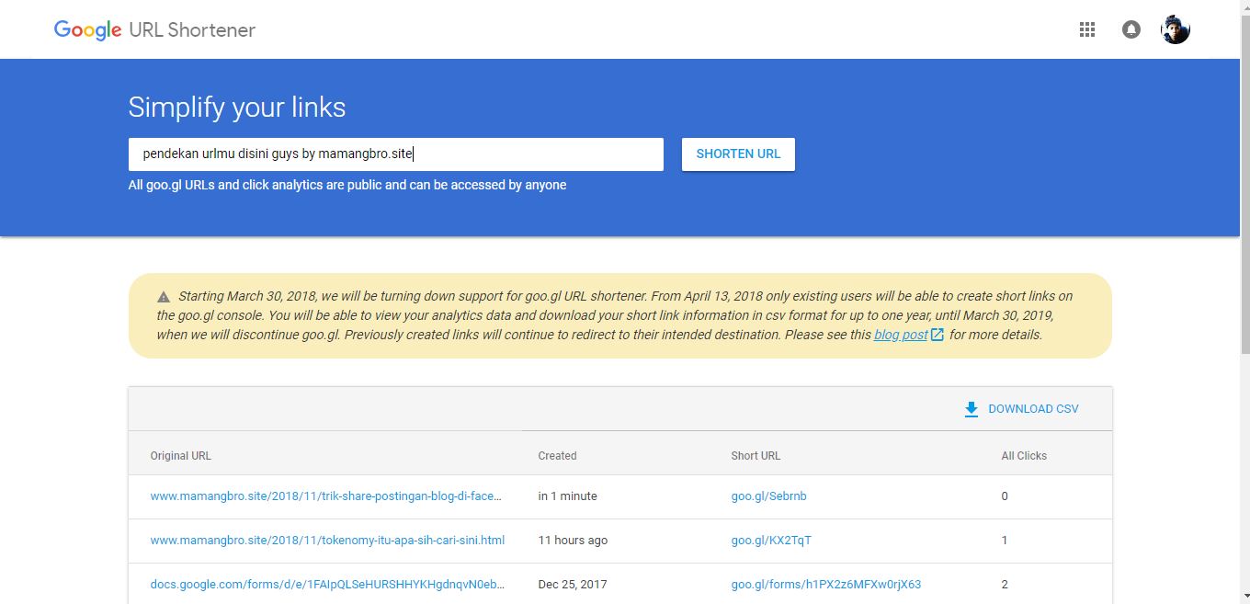Click DOWNLOAD CSV
Viewport: 1250px width, 604px height.
(x=1033, y=409)
